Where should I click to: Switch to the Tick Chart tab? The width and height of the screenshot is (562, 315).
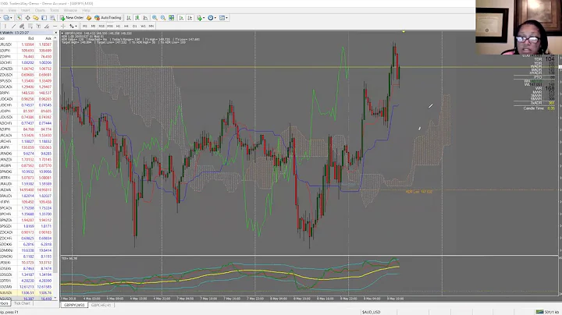(x=22, y=303)
